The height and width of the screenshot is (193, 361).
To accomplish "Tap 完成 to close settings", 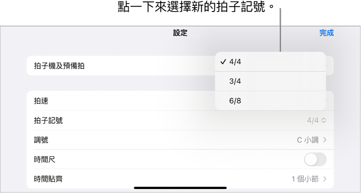I will pyautogui.click(x=326, y=33).
